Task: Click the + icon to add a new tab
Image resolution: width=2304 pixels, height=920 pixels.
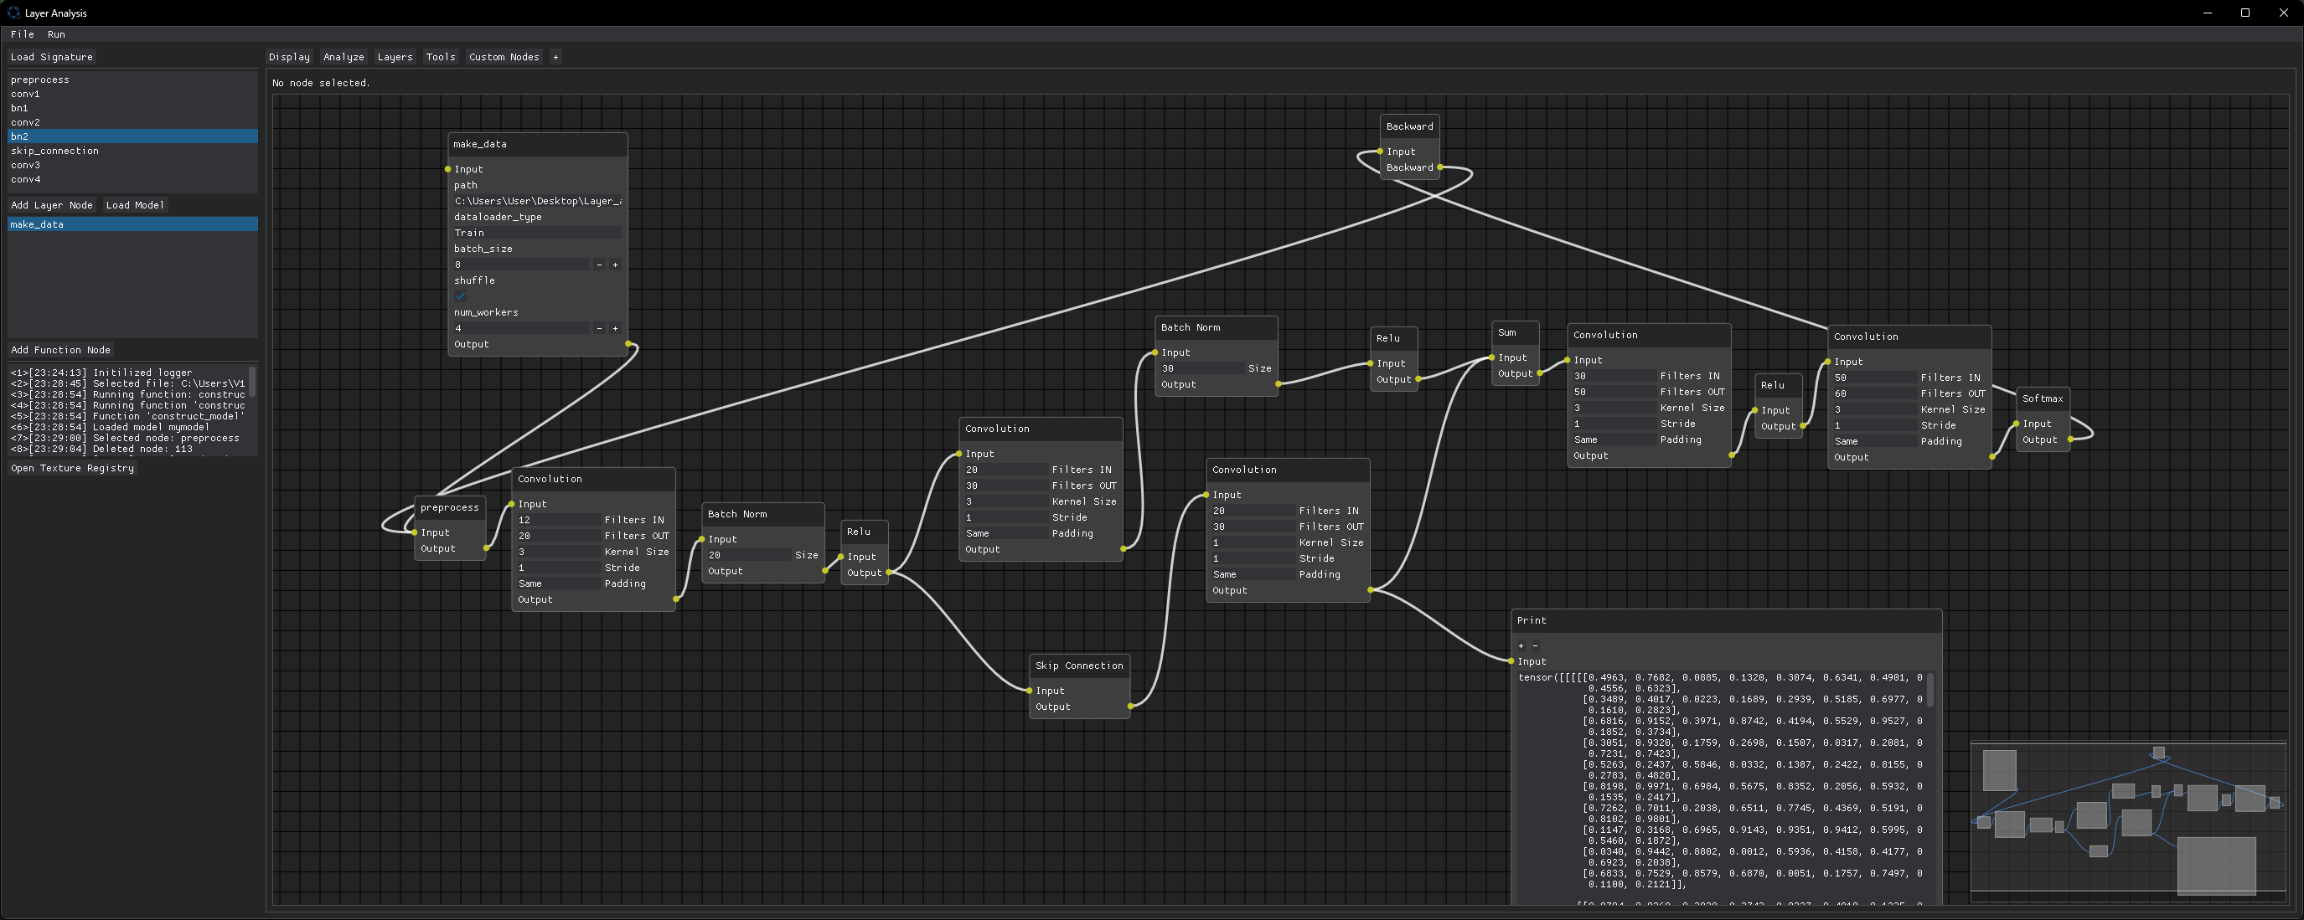Action: click(555, 56)
